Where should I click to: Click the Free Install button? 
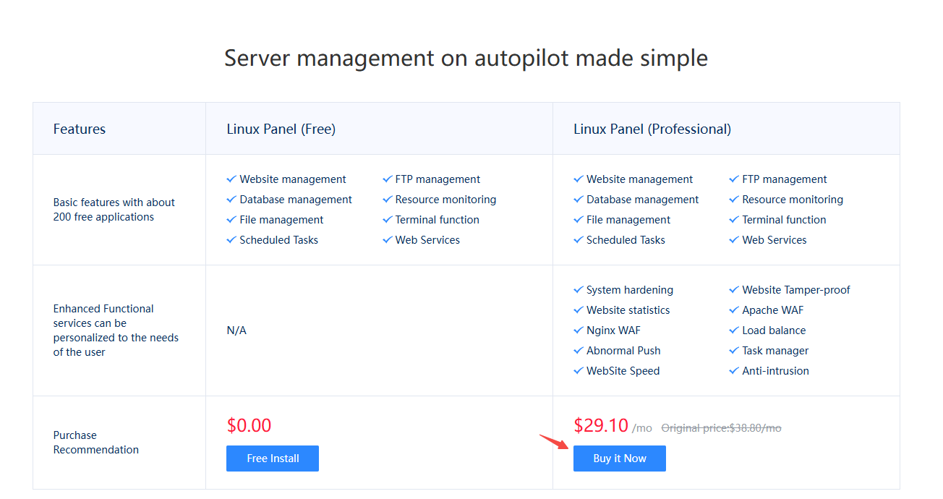pos(273,459)
